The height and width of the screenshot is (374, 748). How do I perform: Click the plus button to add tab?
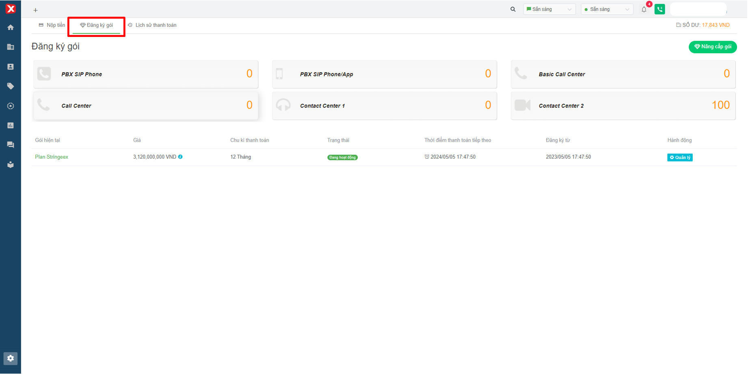pyautogui.click(x=36, y=10)
